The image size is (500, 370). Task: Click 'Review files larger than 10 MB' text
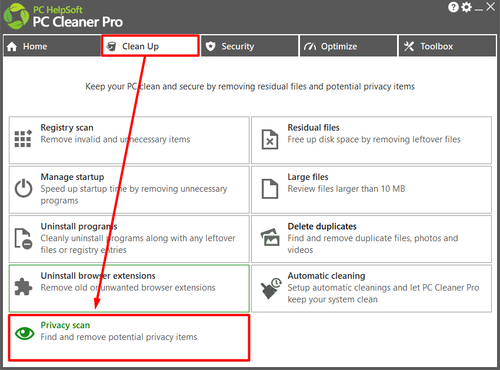coord(346,189)
